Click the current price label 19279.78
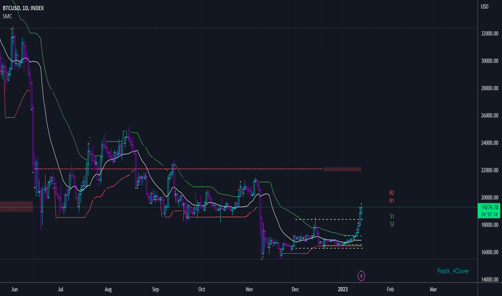 pyautogui.click(x=490, y=207)
